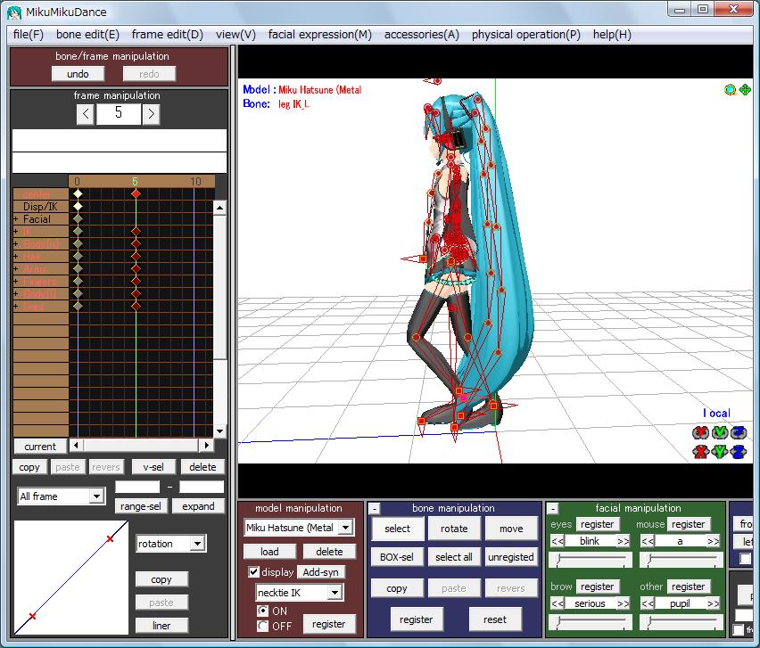This screenshot has width=760, height=648.
Task: Click the load model button
Action: coord(269,552)
